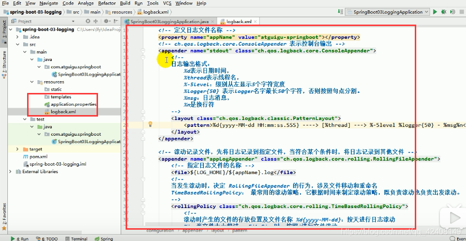
Task: Toggle the Z: Structure side tool tab
Action: pyautogui.click(x=4, y=64)
